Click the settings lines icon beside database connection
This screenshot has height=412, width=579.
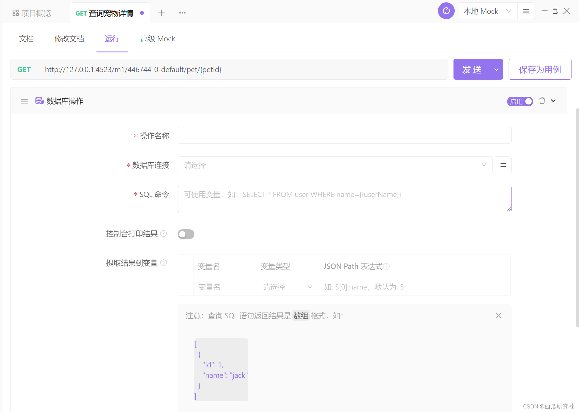(x=503, y=165)
